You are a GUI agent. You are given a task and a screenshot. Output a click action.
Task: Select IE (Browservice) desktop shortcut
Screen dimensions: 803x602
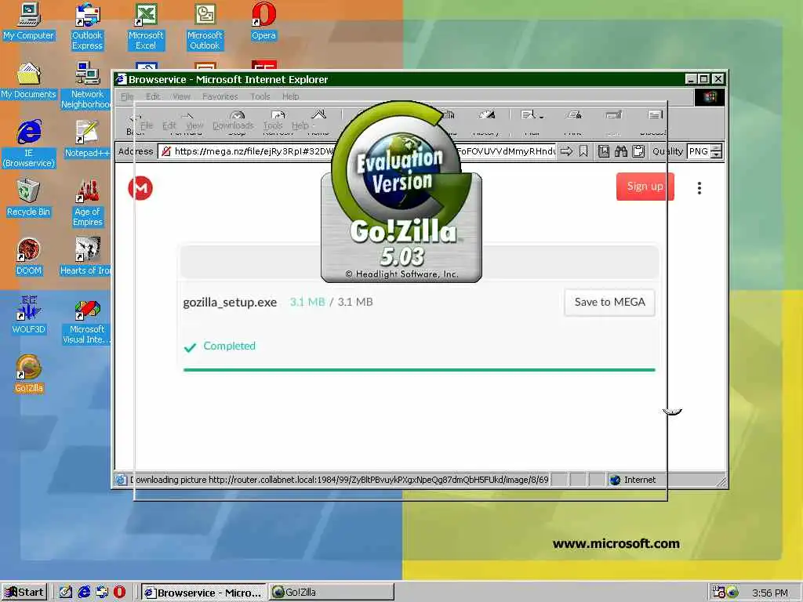point(29,144)
